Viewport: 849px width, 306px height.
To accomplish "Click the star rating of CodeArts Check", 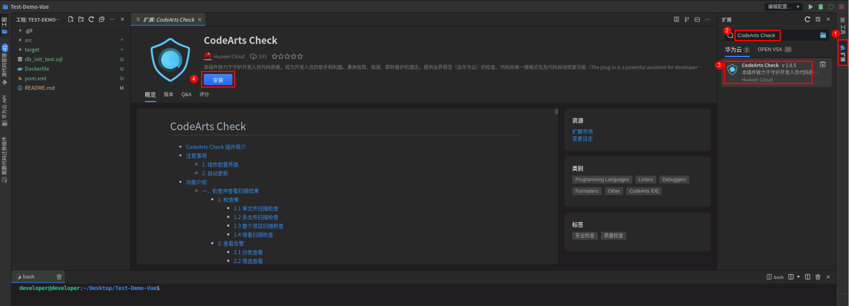I will [x=287, y=57].
